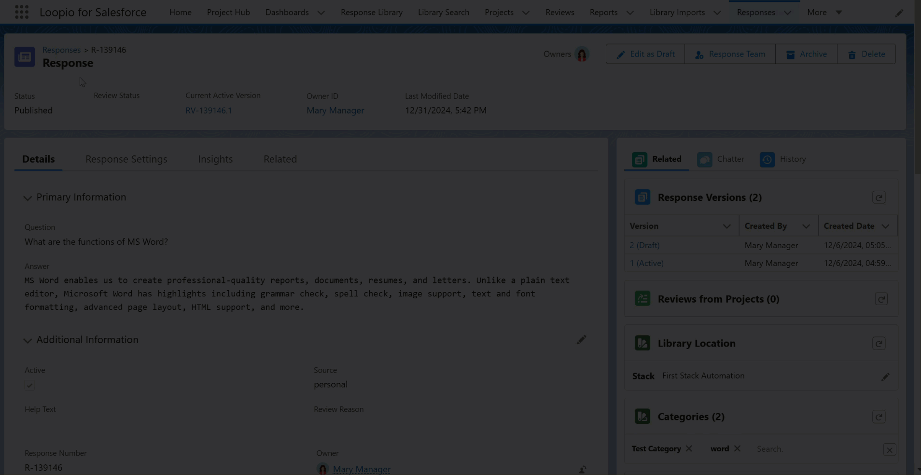Click the answer text about MS Word

[297, 293]
